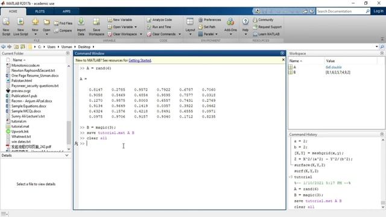Screen dimensions: 386x217
Task: Switch to the HOME tab
Action: (x=13, y=11)
